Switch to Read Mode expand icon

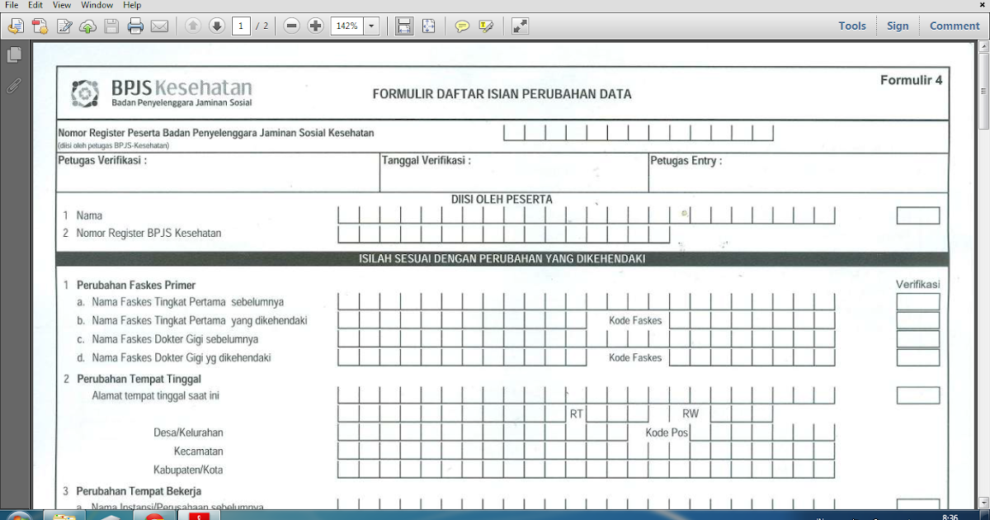click(x=520, y=26)
